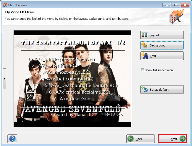Close the Nero Express window
The width and height of the screenshot is (192, 146).
185,5
